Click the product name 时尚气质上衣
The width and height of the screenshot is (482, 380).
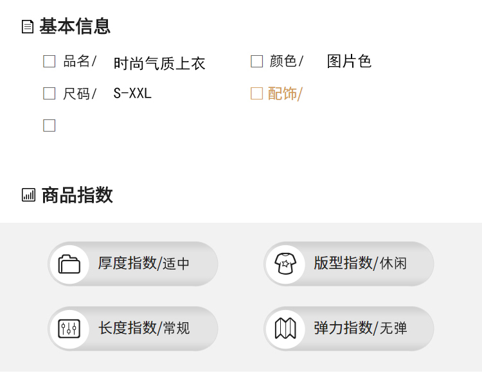pyautogui.click(x=159, y=64)
